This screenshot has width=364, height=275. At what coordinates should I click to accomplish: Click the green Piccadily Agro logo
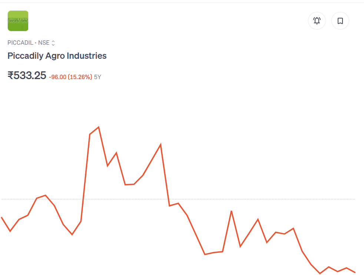coord(18,21)
